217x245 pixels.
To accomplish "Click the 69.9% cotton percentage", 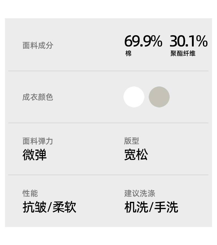I will [x=143, y=41].
